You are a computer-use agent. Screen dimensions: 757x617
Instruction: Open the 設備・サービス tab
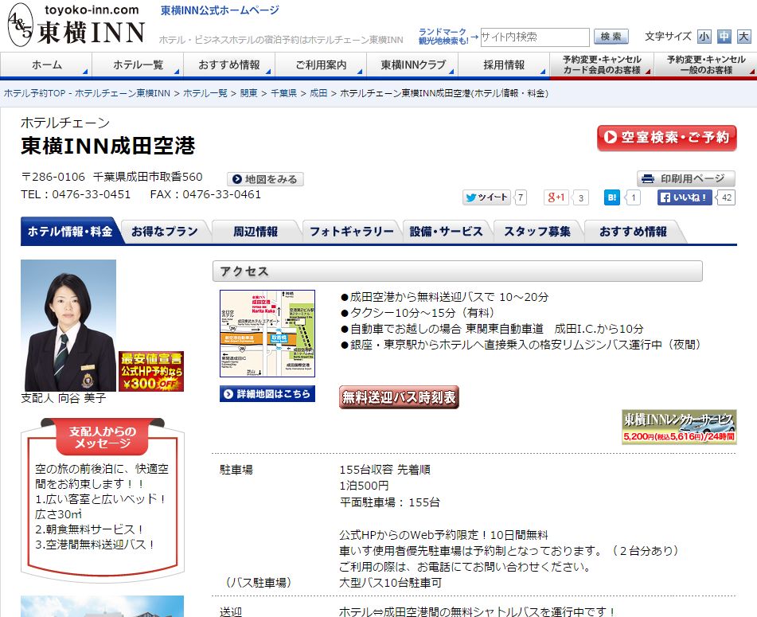446,232
